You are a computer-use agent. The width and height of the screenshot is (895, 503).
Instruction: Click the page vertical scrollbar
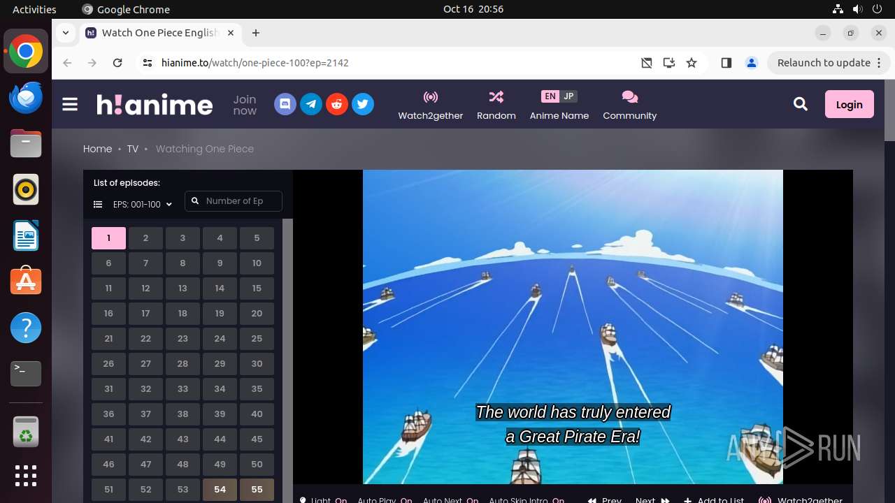pos(889,112)
